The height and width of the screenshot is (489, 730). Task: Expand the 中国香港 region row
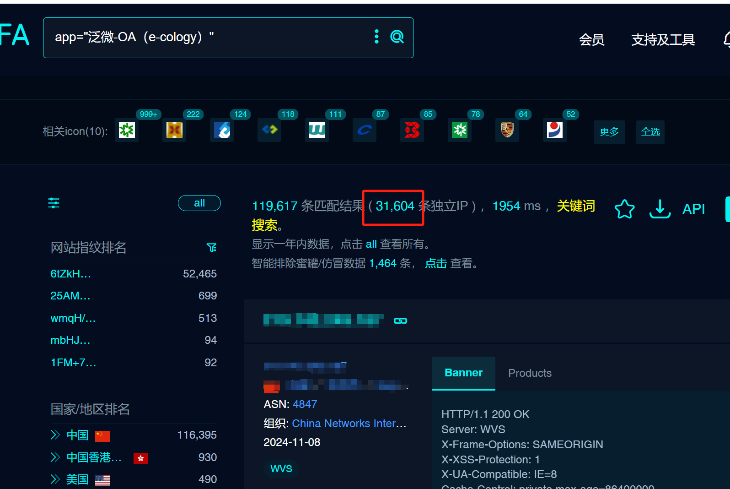click(x=55, y=457)
